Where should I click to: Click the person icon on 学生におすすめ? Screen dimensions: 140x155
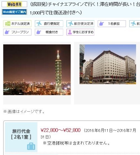point(70,32)
